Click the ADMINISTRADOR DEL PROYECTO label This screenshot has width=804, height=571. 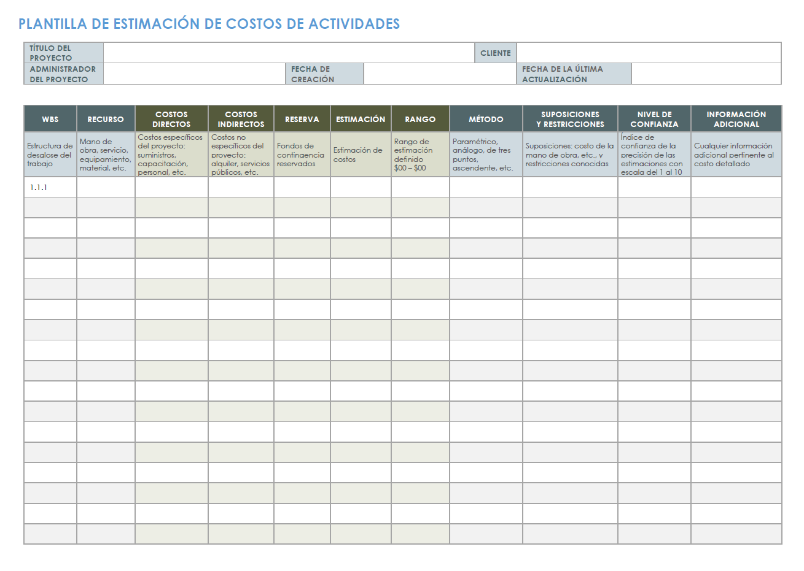click(63, 74)
